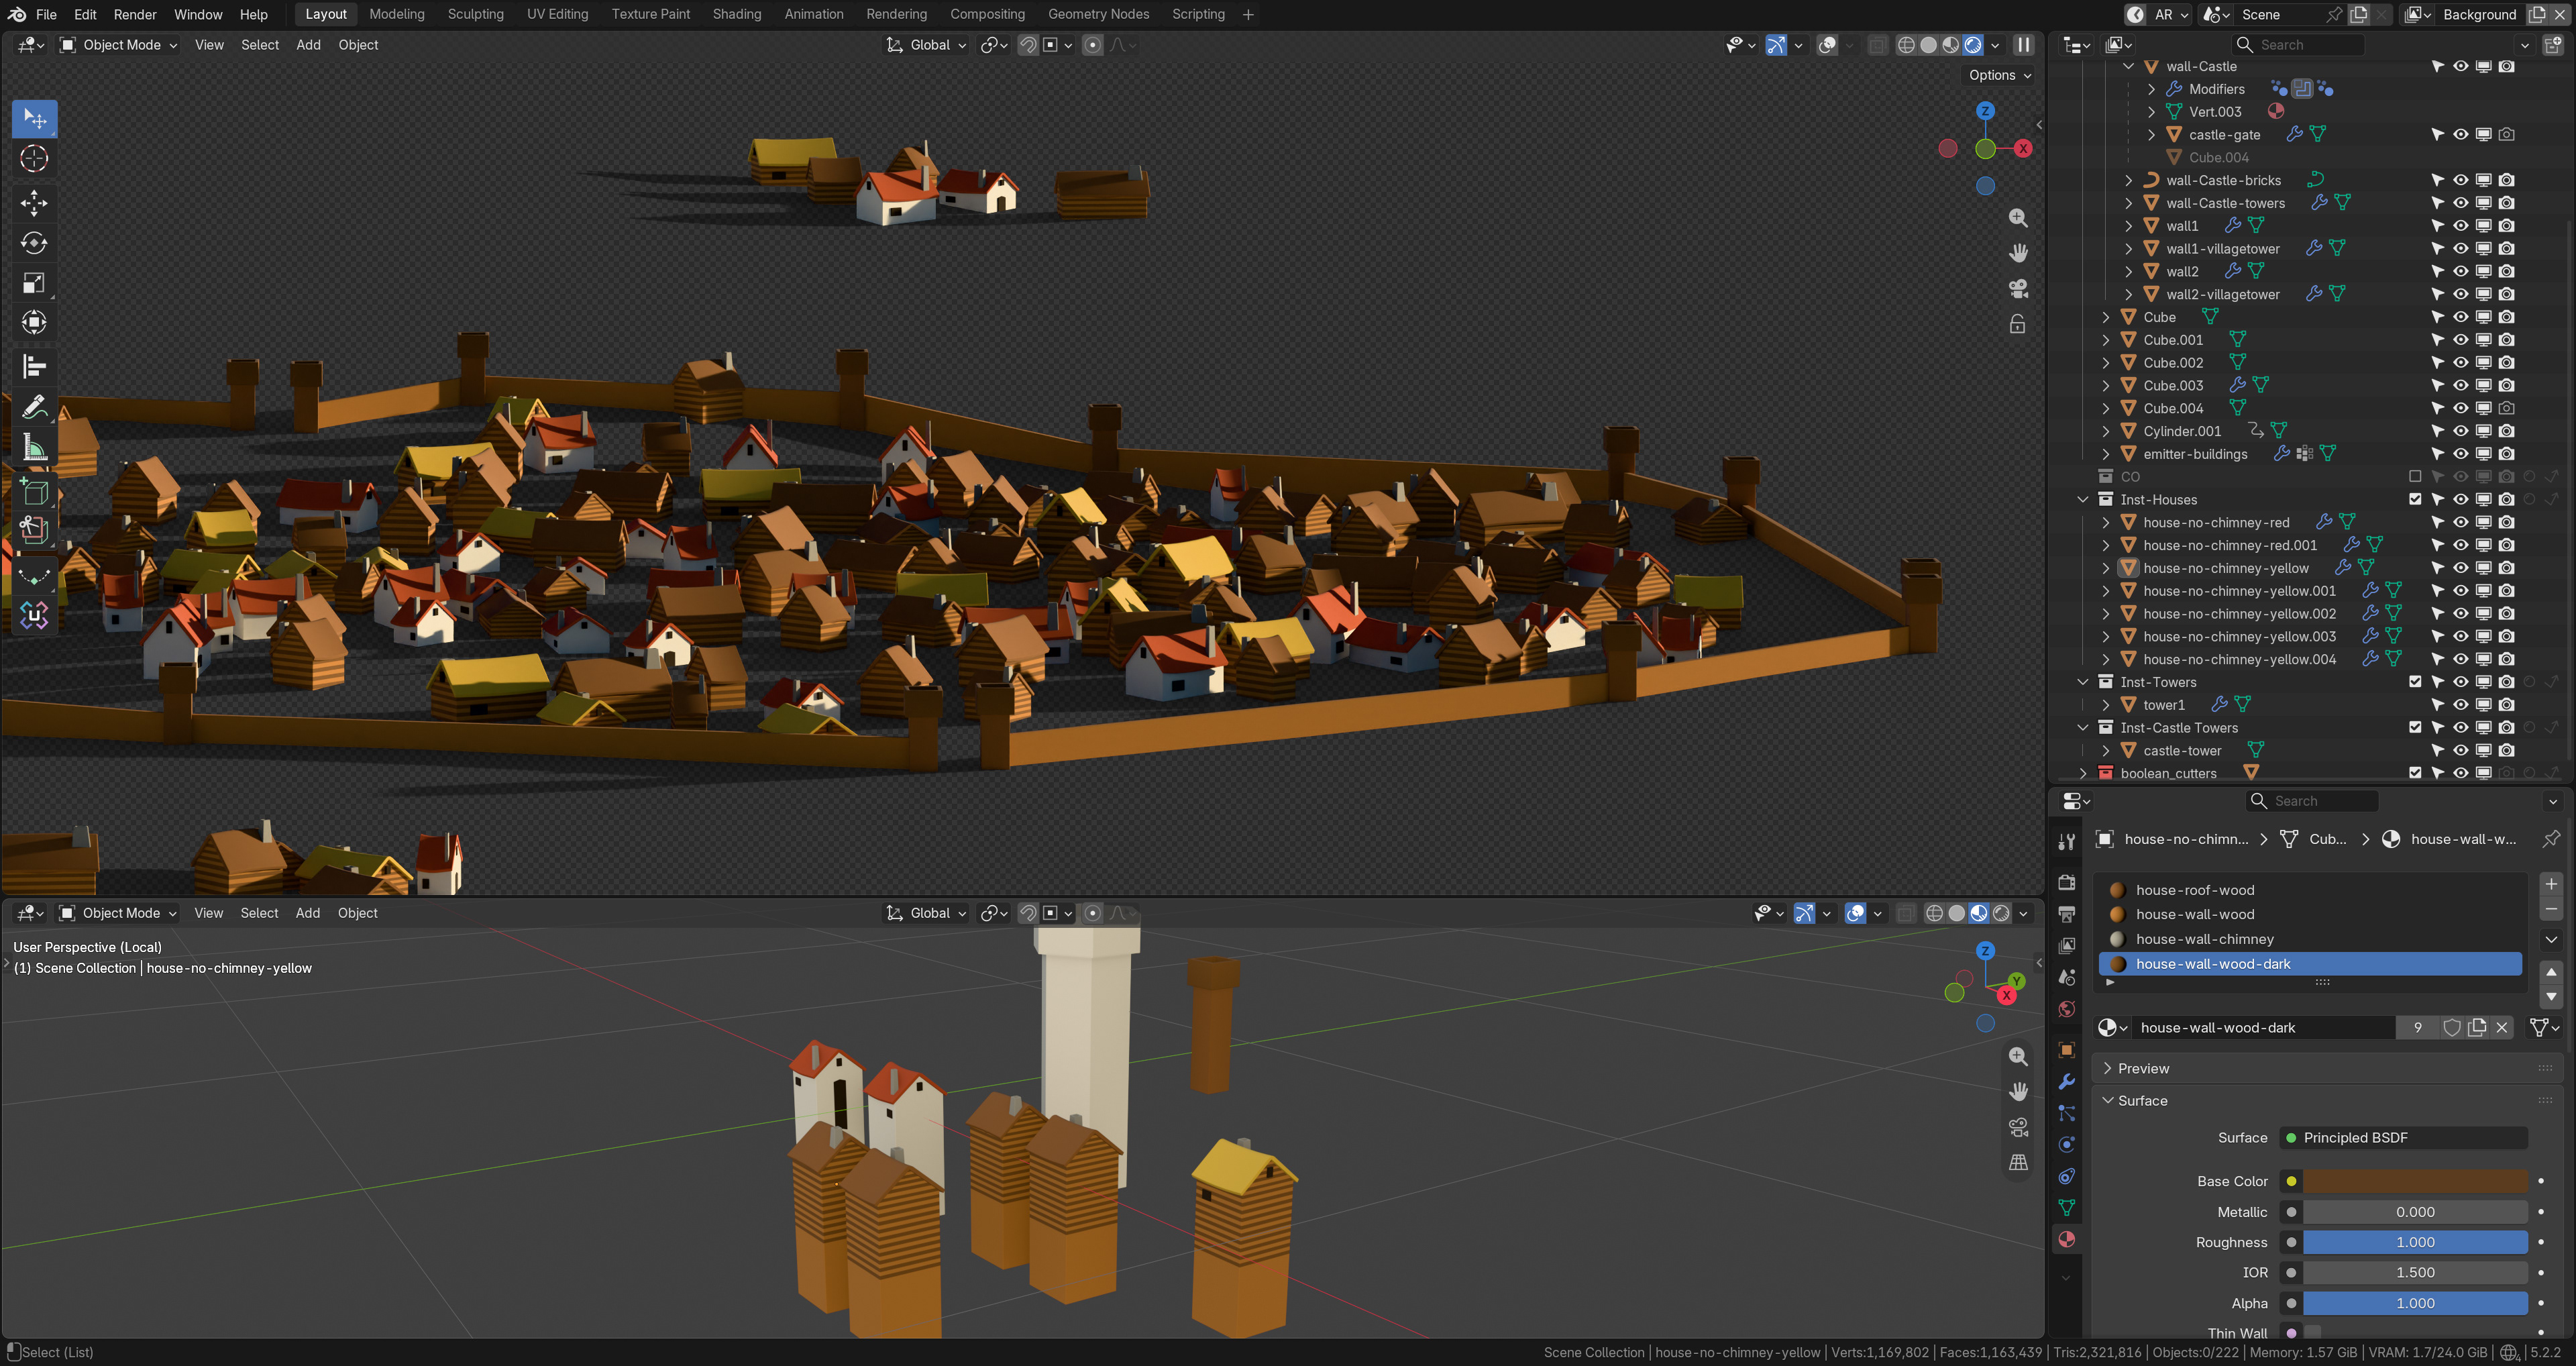Open the Surface shader Principled BSDF dropdown
The height and width of the screenshot is (1366, 2576).
[2404, 1137]
